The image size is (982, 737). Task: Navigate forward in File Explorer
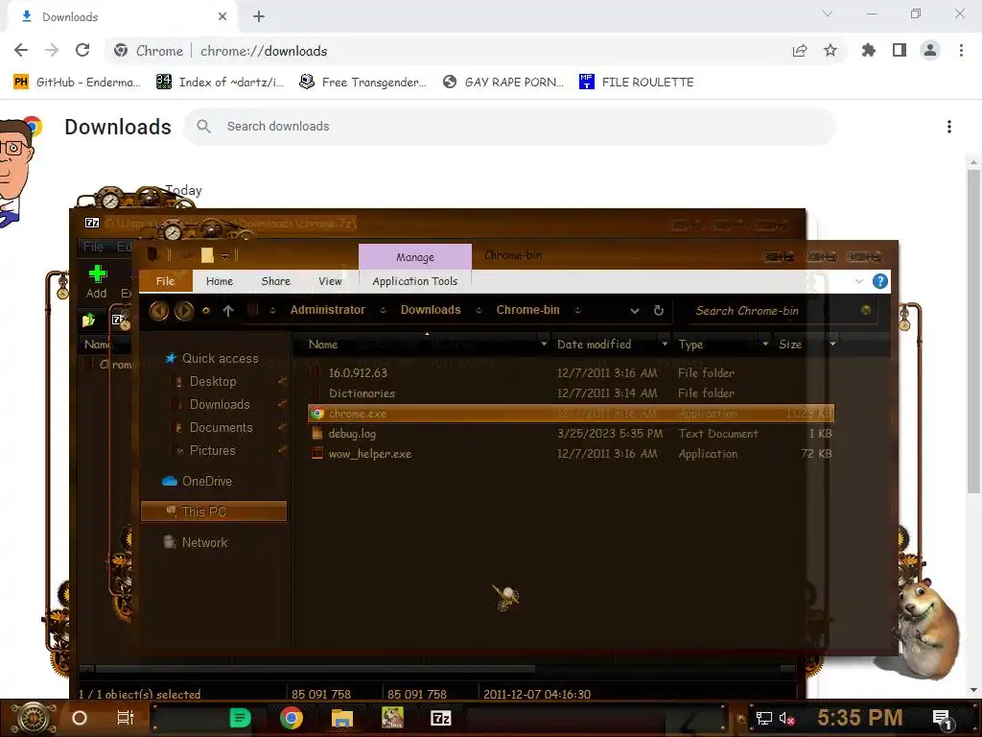click(183, 310)
